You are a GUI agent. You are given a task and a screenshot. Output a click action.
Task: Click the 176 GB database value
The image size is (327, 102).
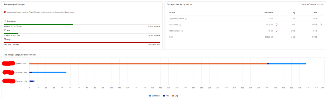270,31
